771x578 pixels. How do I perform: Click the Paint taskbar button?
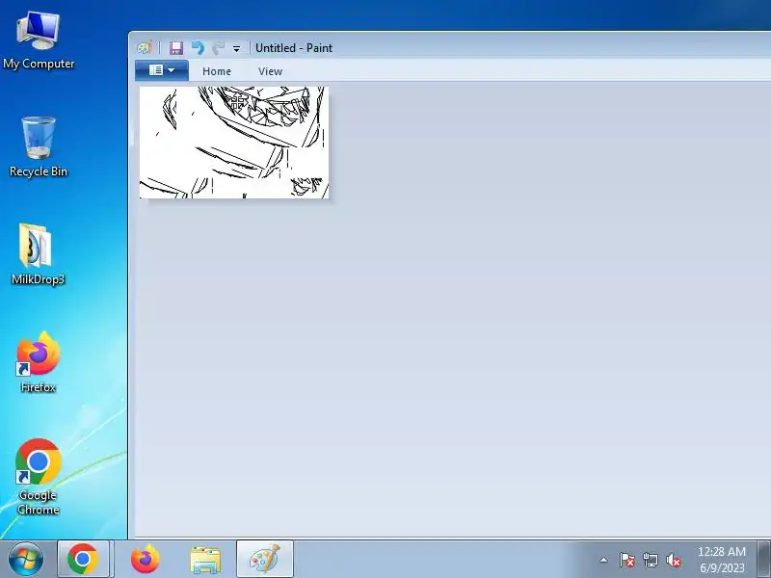(265, 559)
